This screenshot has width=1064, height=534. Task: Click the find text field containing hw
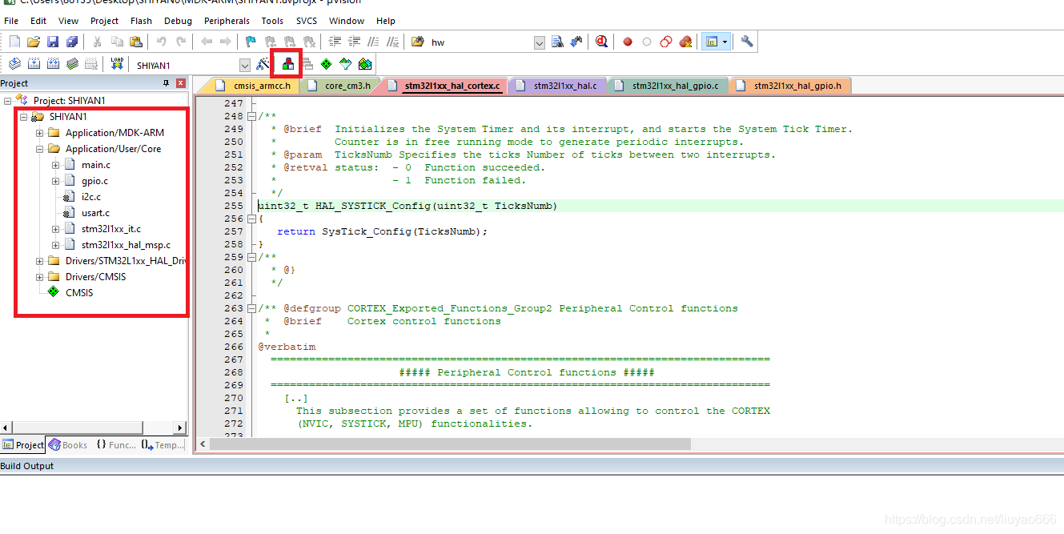coord(480,42)
